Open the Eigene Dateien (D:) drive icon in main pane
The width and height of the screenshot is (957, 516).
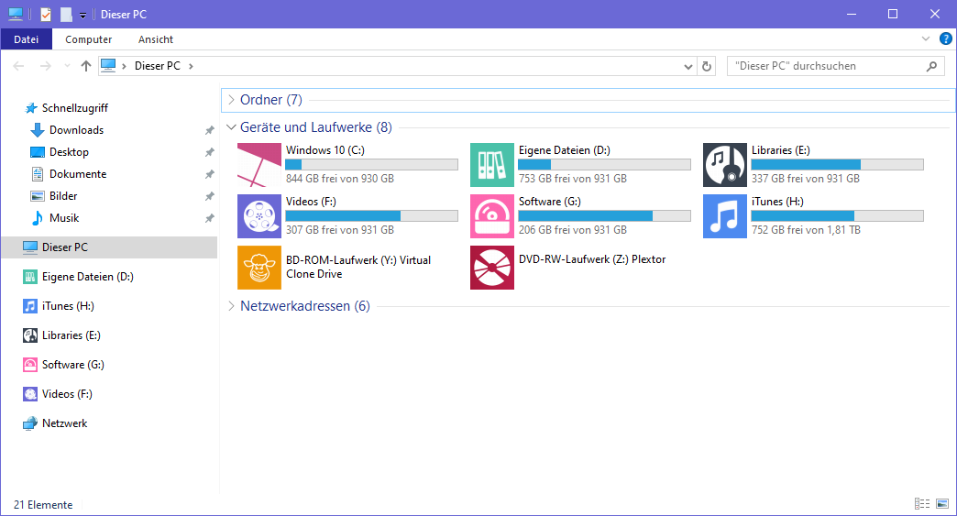492,165
